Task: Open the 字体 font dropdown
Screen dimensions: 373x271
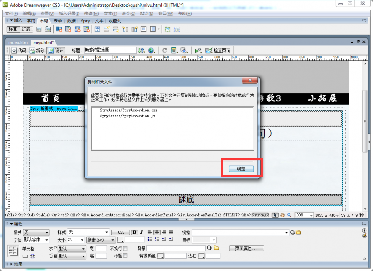Action: (36, 240)
